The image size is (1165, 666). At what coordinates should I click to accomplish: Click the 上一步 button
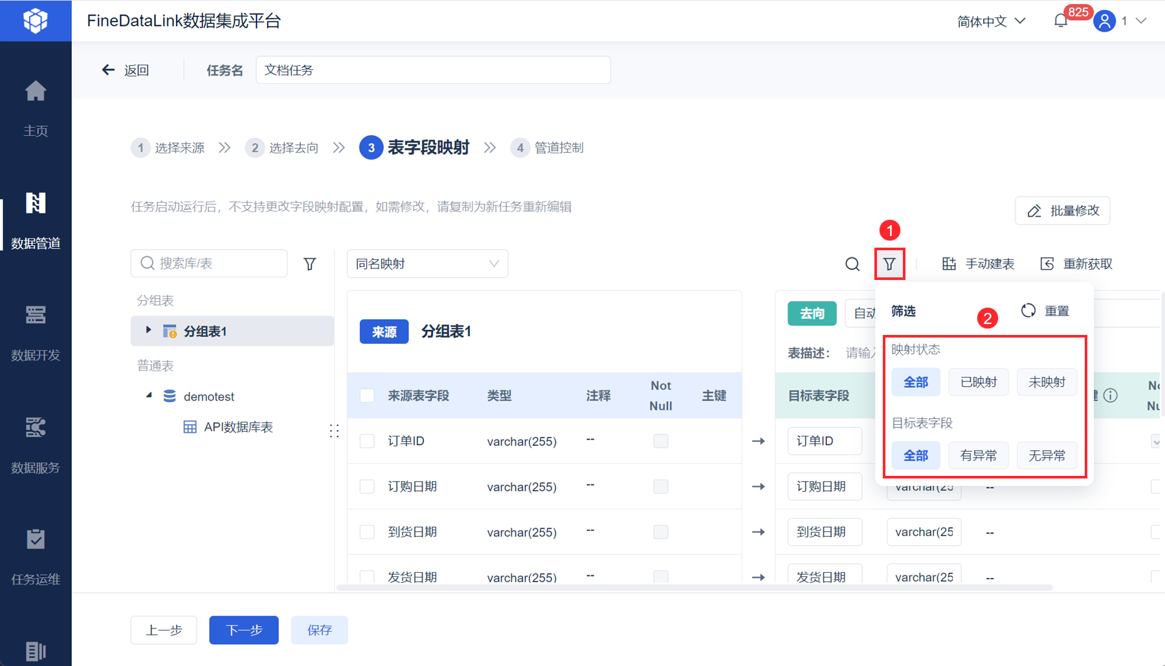[x=164, y=630]
